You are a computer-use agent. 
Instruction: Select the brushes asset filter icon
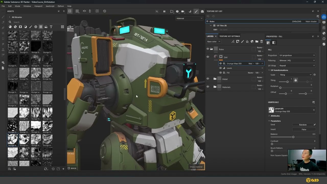[x=30, y=27]
